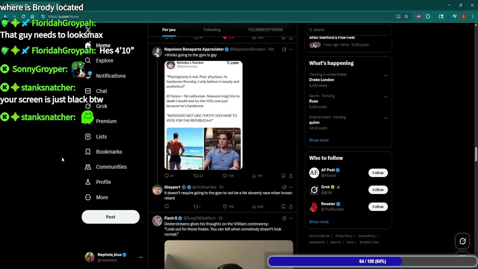The image size is (478, 269).
Task: Follow the Rooster account
Action: click(x=378, y=207)
